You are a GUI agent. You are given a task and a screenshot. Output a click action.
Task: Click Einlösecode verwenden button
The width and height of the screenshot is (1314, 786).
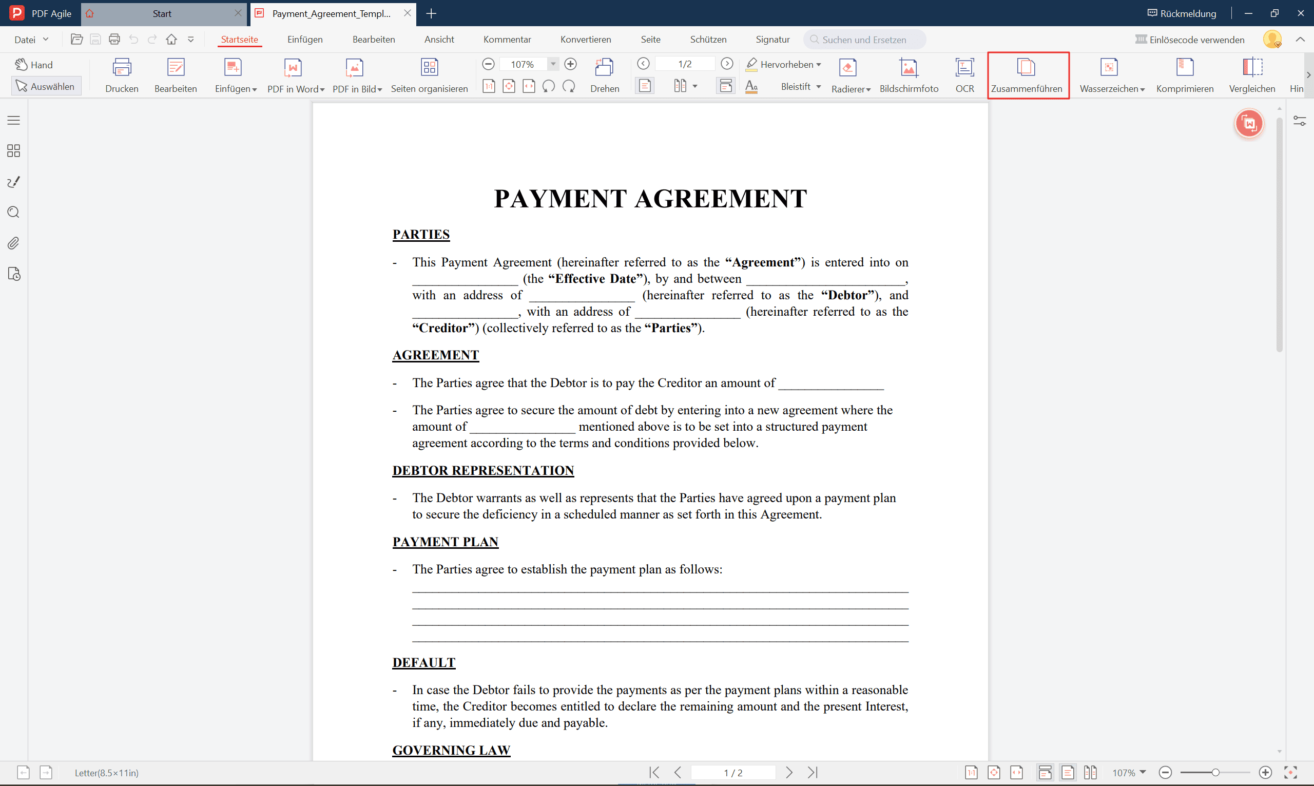click(x=1190, y=39)
